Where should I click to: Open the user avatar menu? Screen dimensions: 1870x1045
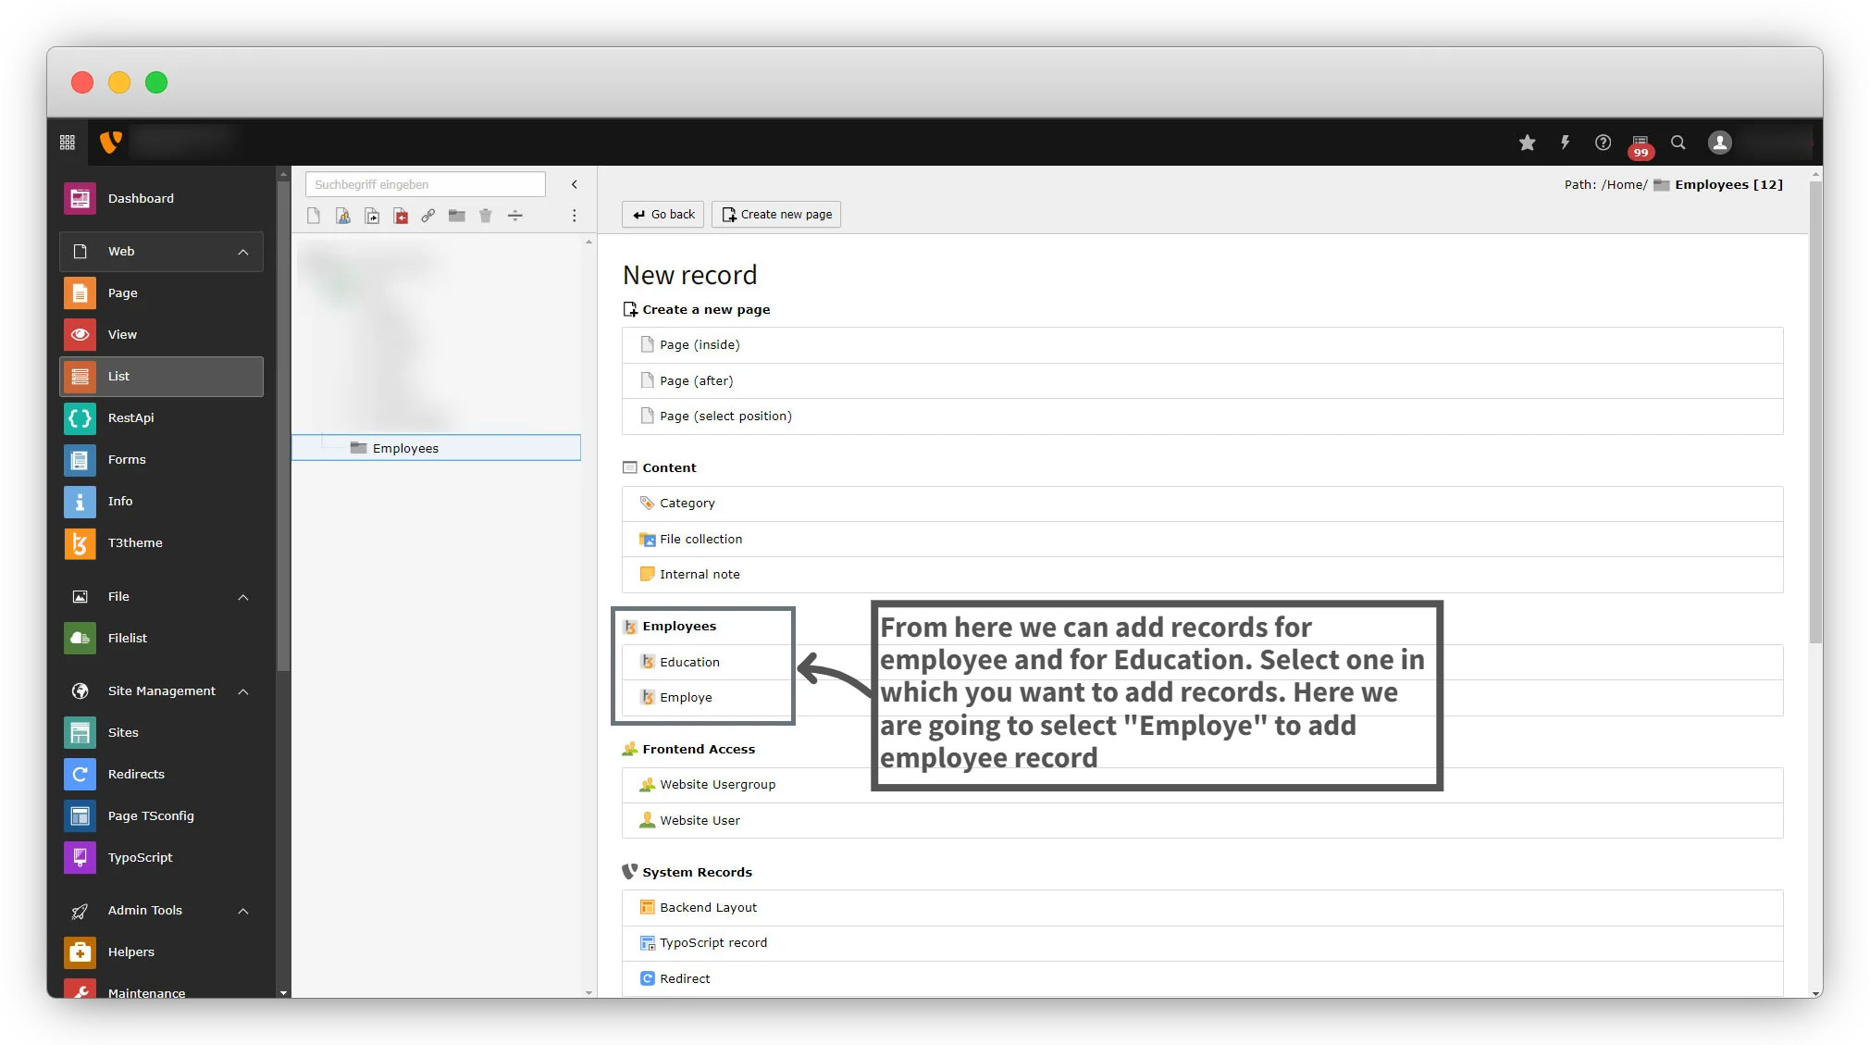tap(1719, 143)
